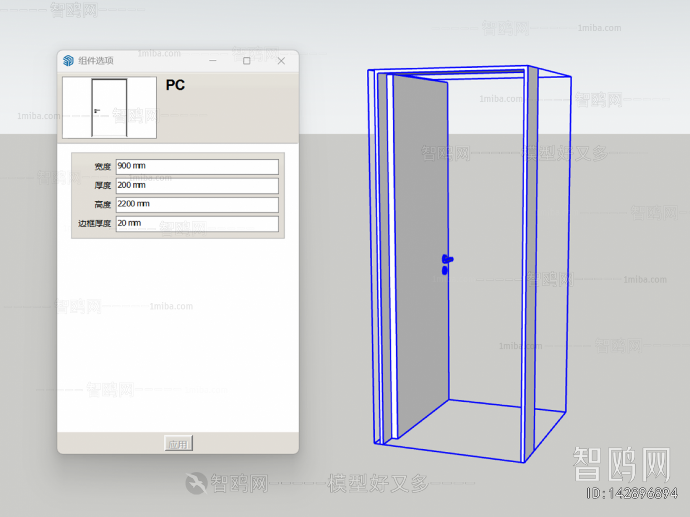The image size is (690, 517).
Task: Click the ID:142896894 watermark text
Action: tap(632, 494)
